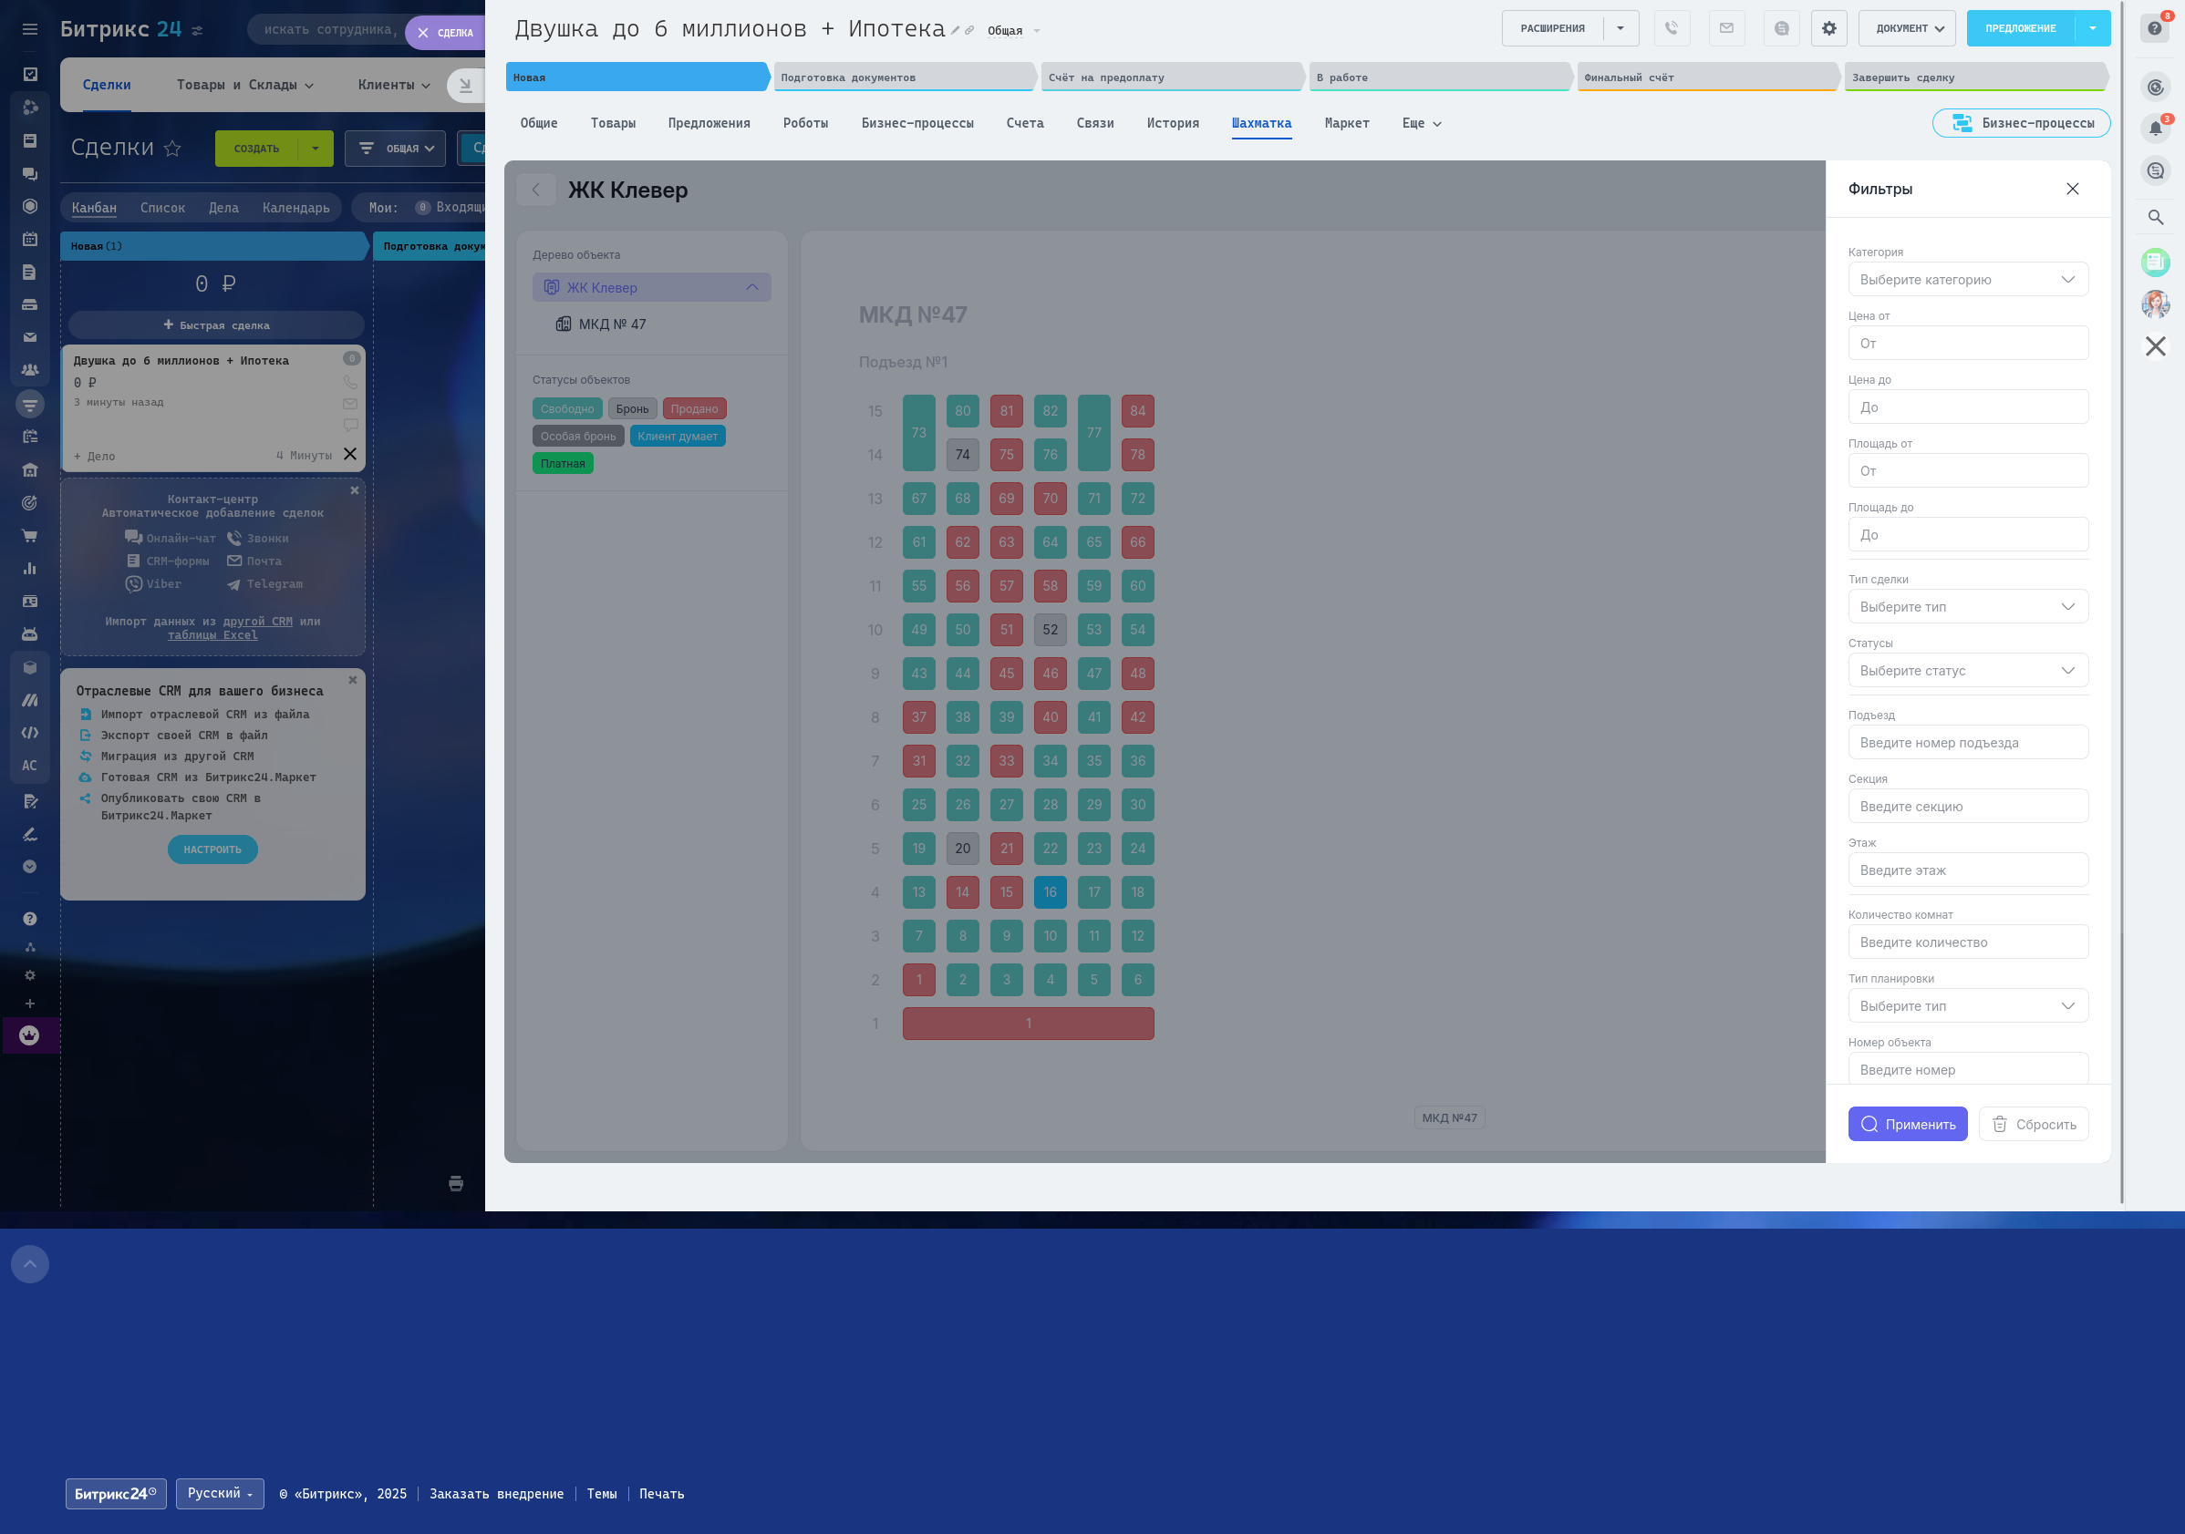Click the Цена от input field
Screen dimensions: 2185x1534
[1967, 344]
